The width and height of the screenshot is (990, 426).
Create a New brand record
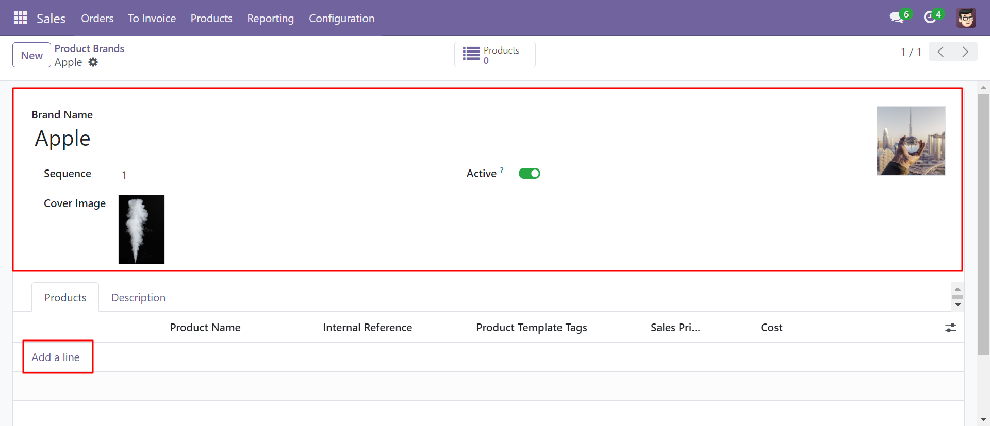pyautogui.click(x=32, y=55)
